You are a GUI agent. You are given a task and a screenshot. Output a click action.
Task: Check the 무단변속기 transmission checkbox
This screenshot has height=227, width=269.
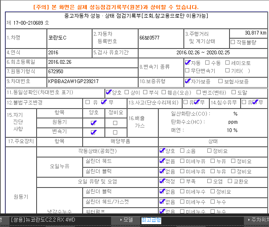tap(187, 70)
